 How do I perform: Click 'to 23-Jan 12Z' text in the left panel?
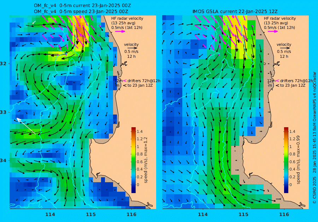pos(140,85)
